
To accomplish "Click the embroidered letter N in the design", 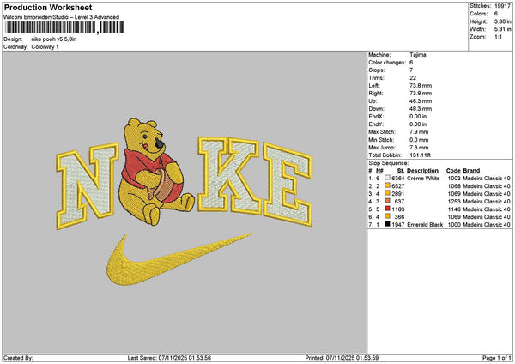I will coord(87,185).
